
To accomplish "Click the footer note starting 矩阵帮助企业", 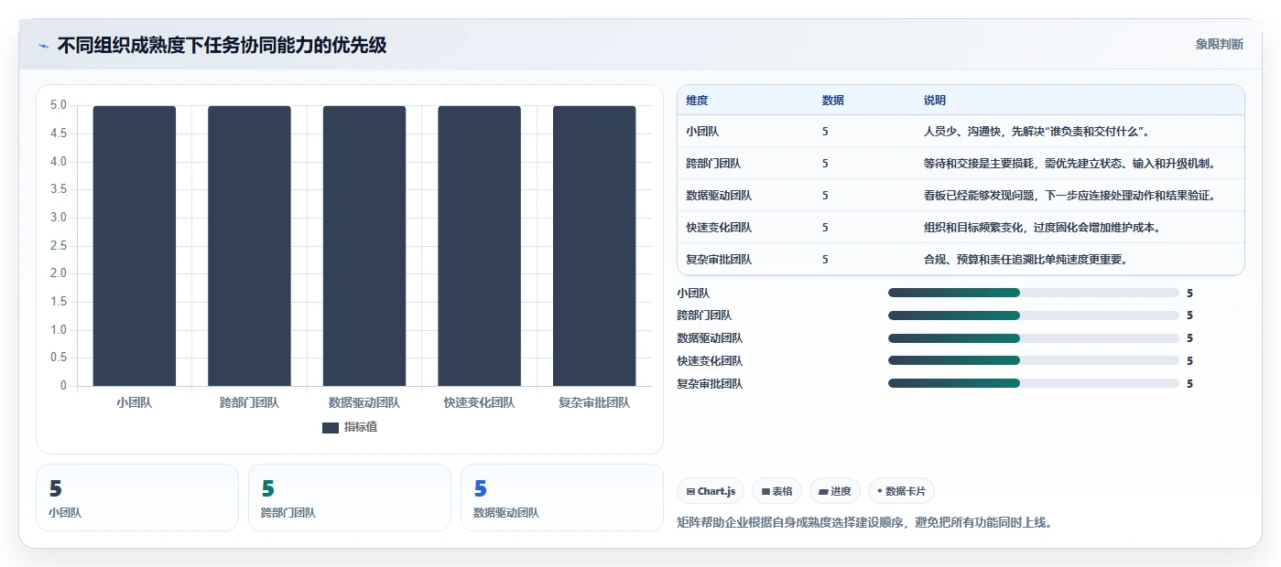I will pyautogui.click(x=863, y=523).
